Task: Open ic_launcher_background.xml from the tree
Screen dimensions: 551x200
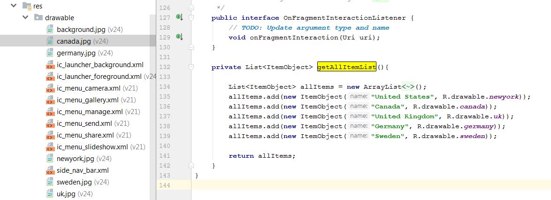Action: [100, 65]
